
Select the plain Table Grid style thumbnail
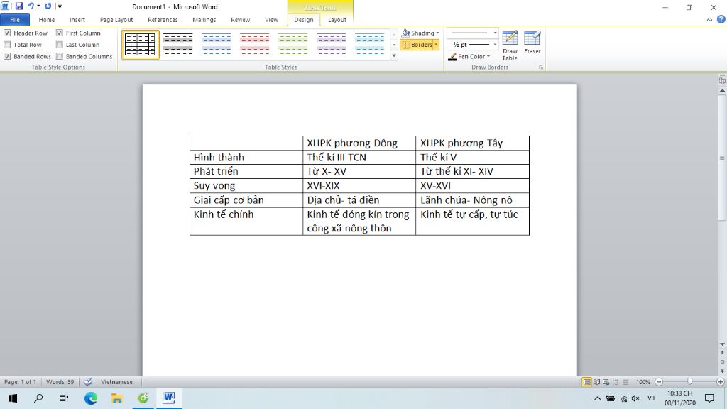tap(140, 45)
